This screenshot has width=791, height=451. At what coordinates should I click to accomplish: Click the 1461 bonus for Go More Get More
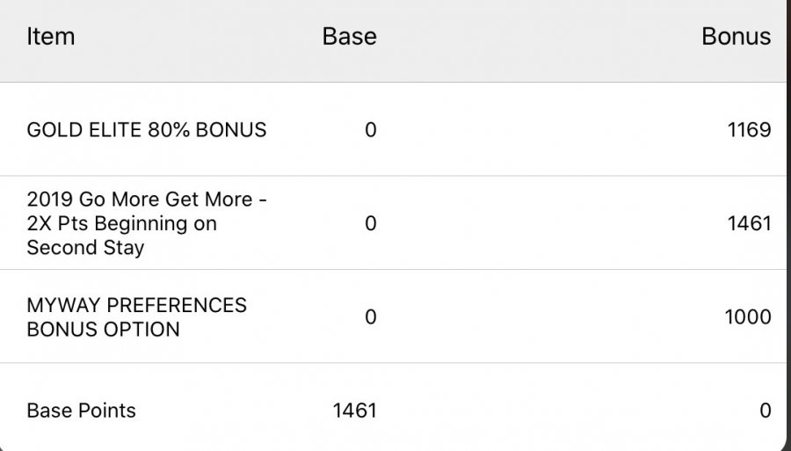[x=749, y=223]
